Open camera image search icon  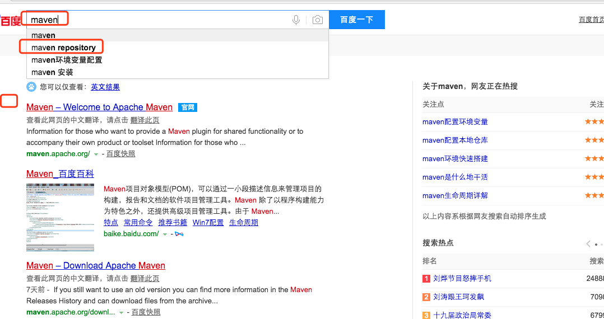click(317, 20)
